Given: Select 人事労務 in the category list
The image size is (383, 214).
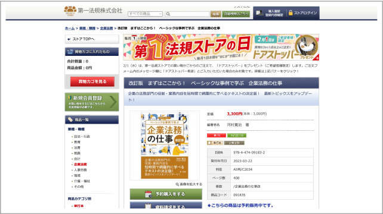Looking at the screenshot, I should [81, 170].
